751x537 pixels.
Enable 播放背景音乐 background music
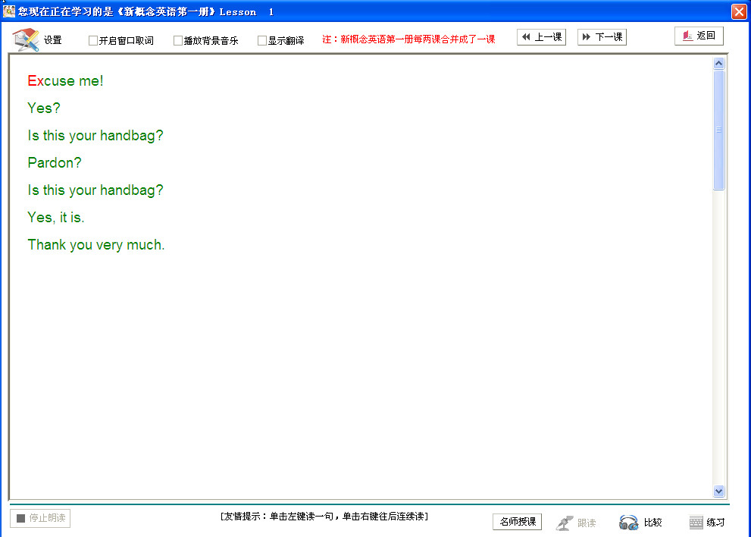178,40
